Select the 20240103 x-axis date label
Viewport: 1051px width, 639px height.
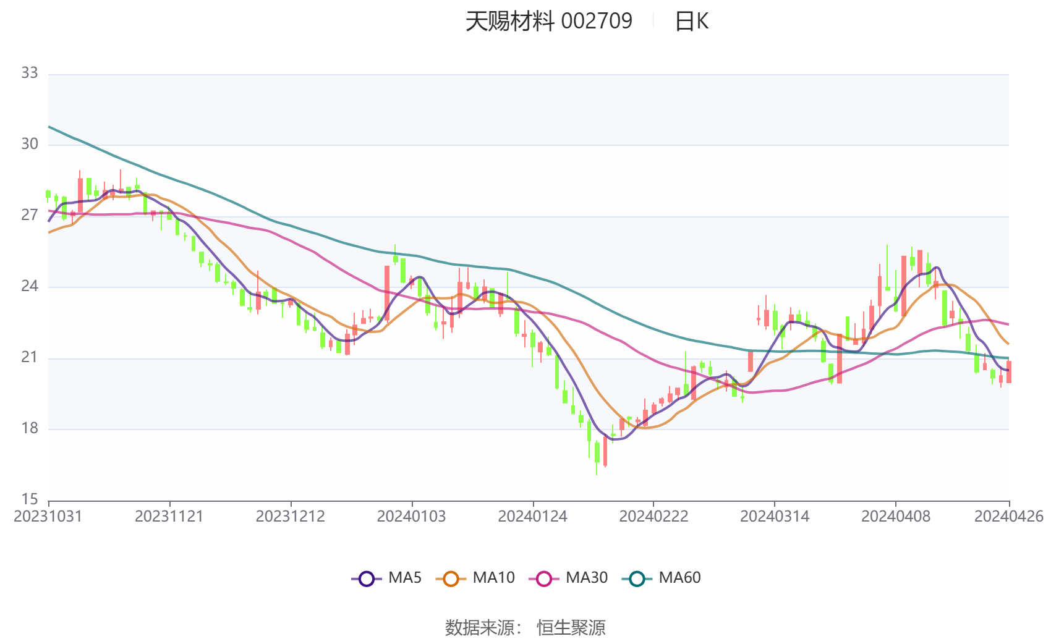[x=412, y=517]
